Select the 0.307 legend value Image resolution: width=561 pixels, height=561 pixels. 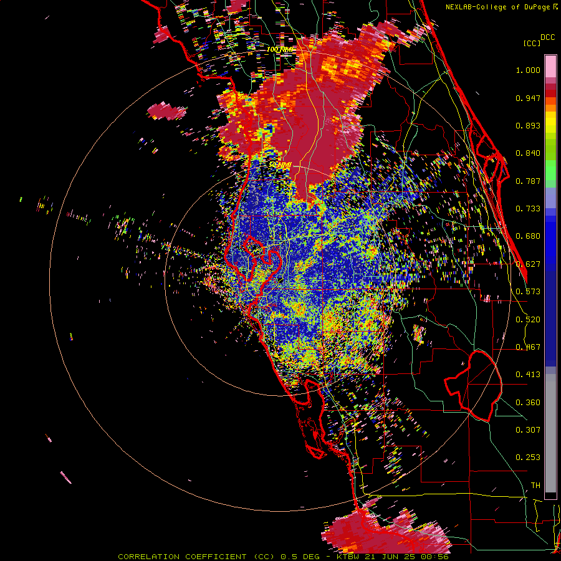528,430
